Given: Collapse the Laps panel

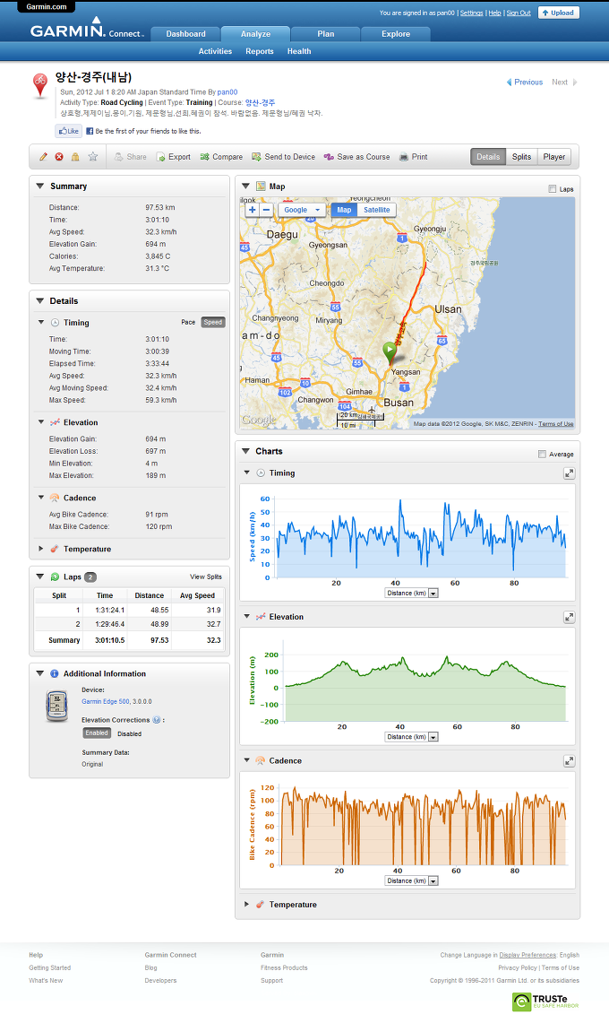Looking at the screenshot, I should click(x=40, y=577).
